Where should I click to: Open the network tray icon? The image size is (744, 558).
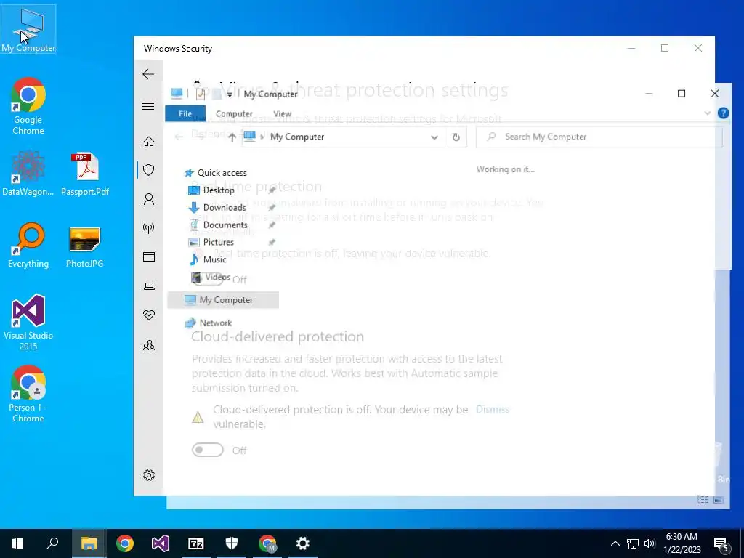tap(633, 543)
